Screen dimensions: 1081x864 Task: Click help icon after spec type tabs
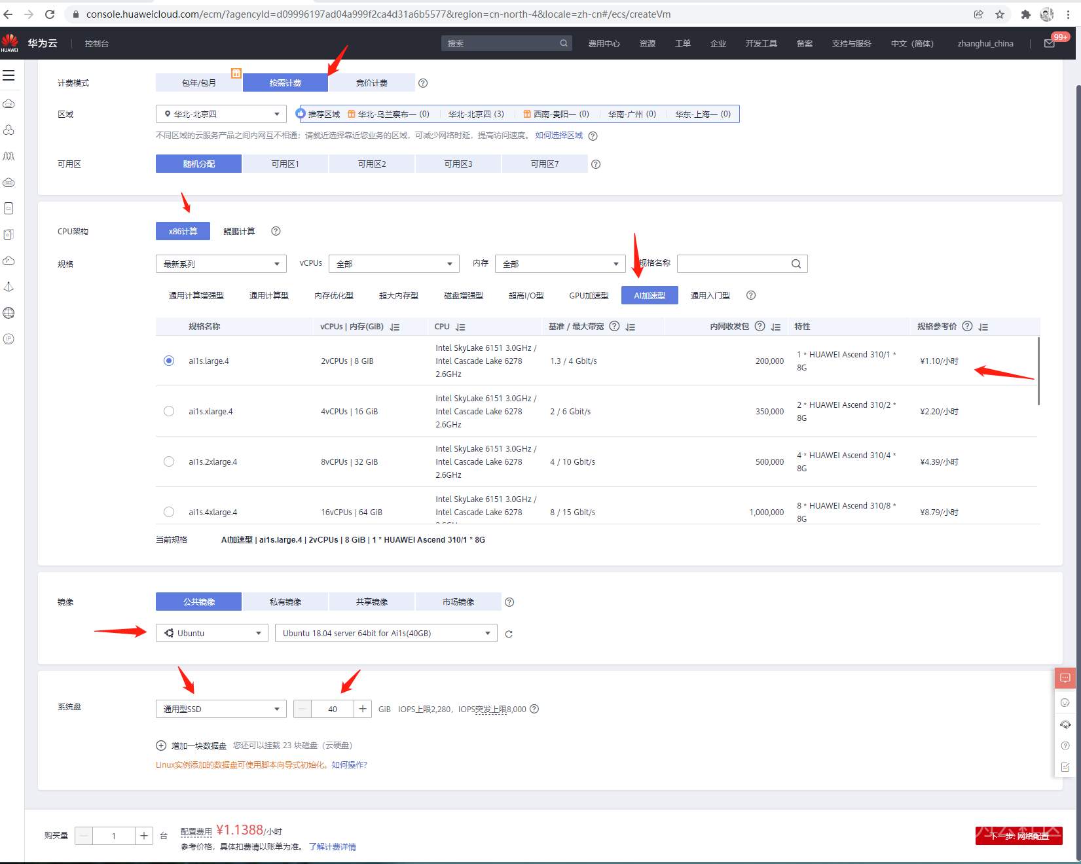pyautogui.click(x=751, y=295)
